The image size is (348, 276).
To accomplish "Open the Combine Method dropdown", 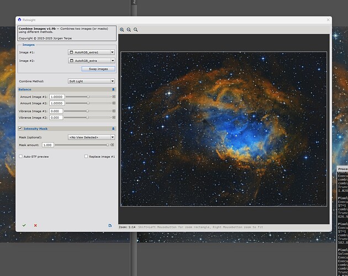I will (x=91, y=81).
